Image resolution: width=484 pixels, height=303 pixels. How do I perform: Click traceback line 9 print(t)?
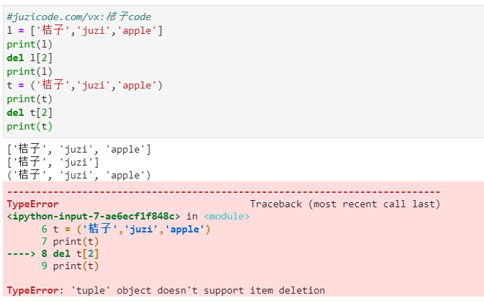coord(70,266)
